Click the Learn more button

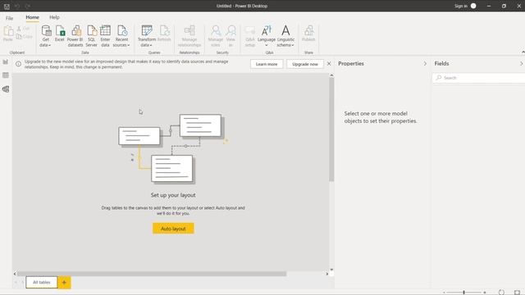tap(267, 64)
